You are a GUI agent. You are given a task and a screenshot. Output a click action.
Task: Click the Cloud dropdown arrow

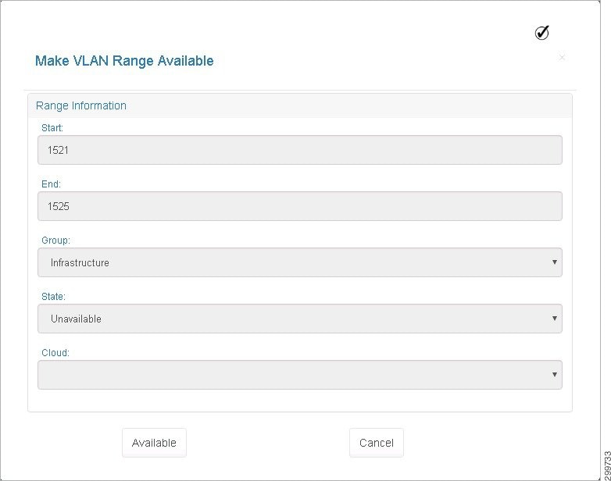point(554,374)
